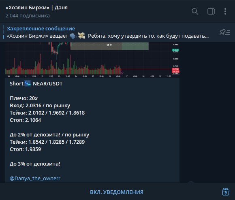This screenshot has width=235, height=200.
Task: Click the pinned preview text «Хозяин Биржи» вещает
Action: coord(37,36)
